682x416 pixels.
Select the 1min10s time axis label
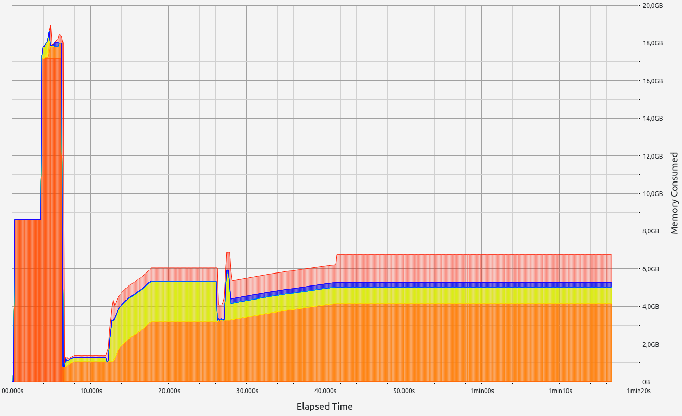tap(560, 391)
